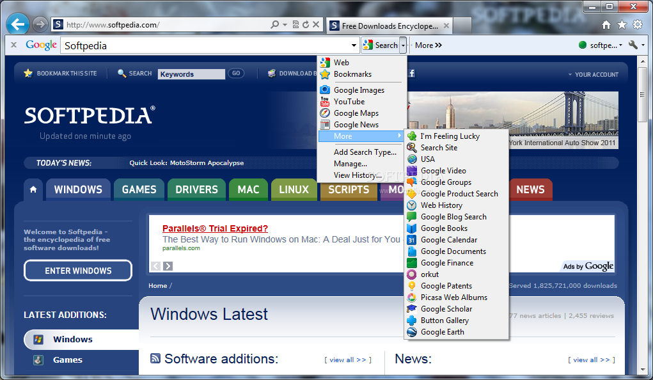Switch to the GAMES category tab
653x380 pixels.
(139, 189)
